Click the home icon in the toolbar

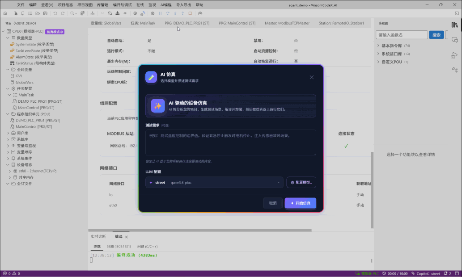pyautogui.click(x=5, y=13)
